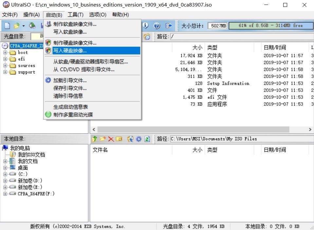This screenshot has height=230, width=314.
Task: Expand the sources folder tree node
Action: coord(5,66)
